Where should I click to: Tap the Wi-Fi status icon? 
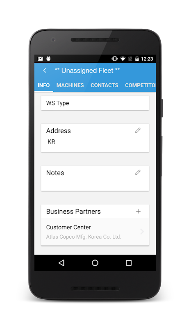(x=123, y=59)
